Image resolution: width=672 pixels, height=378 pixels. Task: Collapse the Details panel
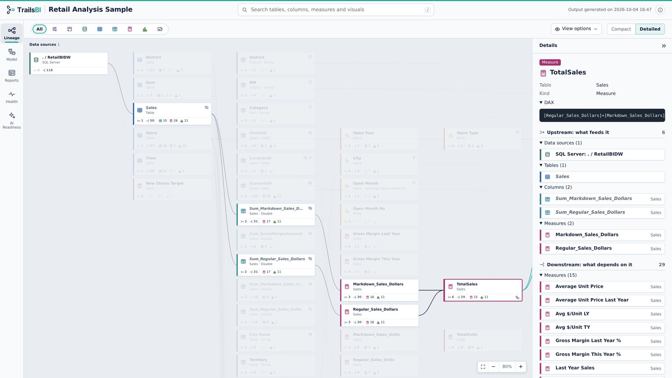pos(664,46)
